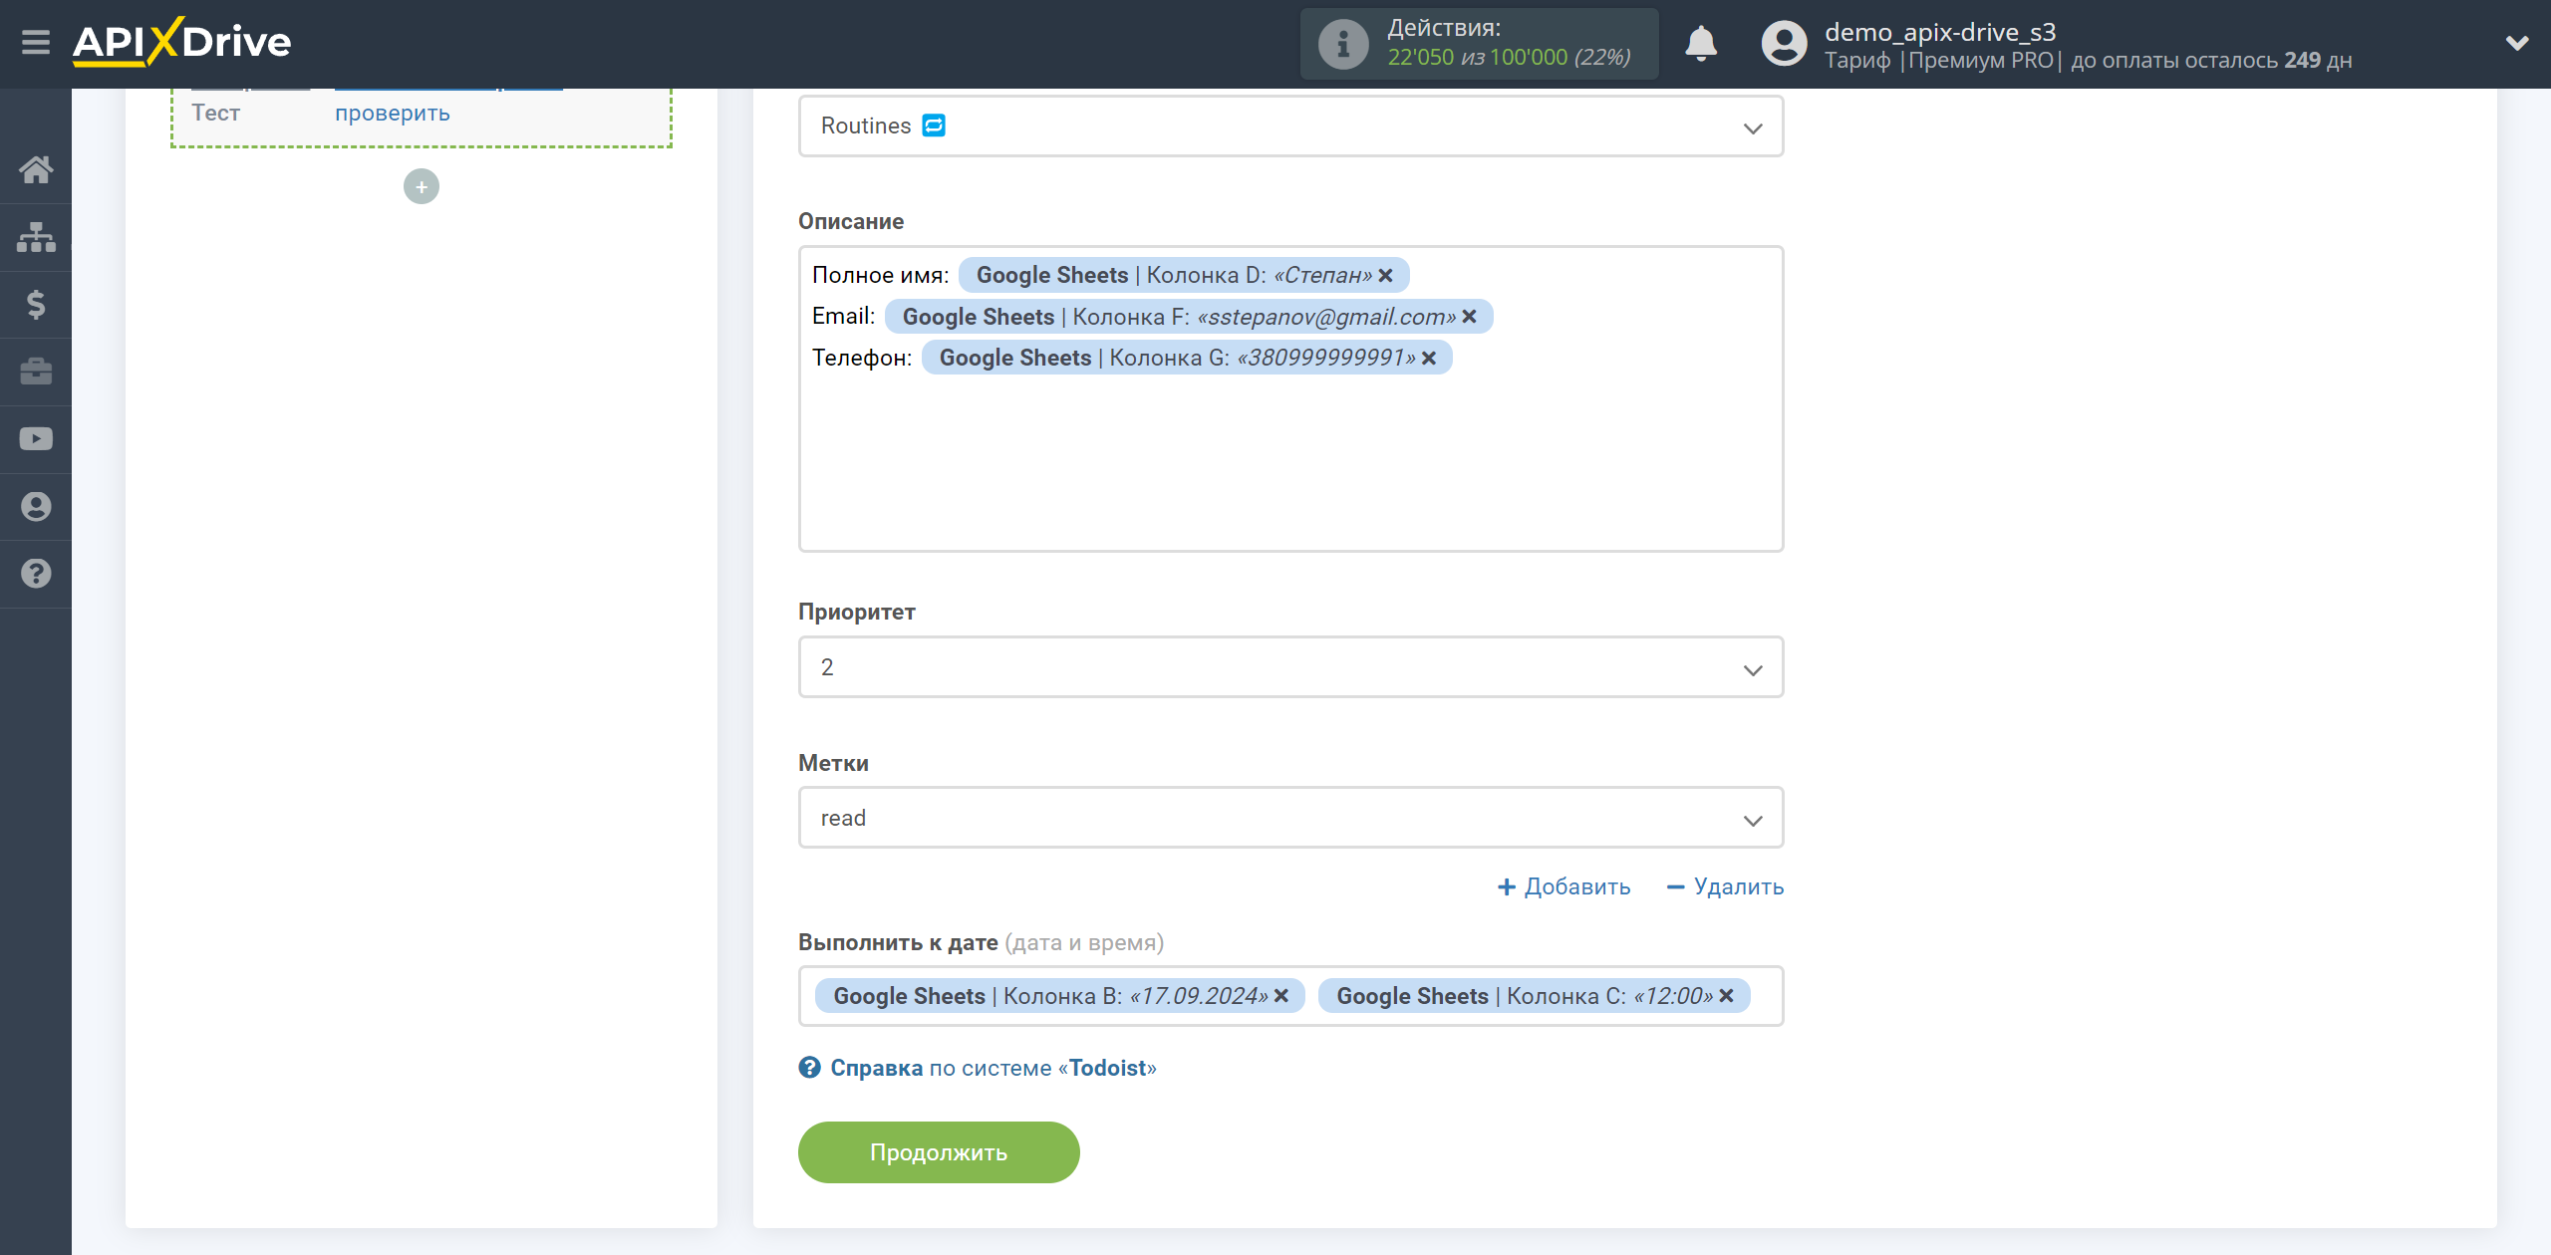This screenshot has width=2551, height=1255.
Task: Open the Routines dropdown
Action: tap(1290, 126)
